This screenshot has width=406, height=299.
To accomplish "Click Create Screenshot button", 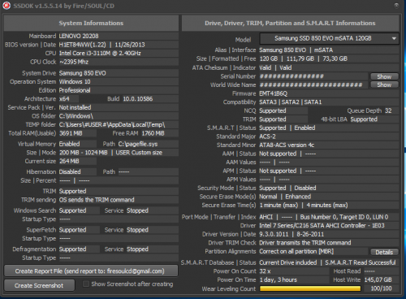I will pos(39,285).
